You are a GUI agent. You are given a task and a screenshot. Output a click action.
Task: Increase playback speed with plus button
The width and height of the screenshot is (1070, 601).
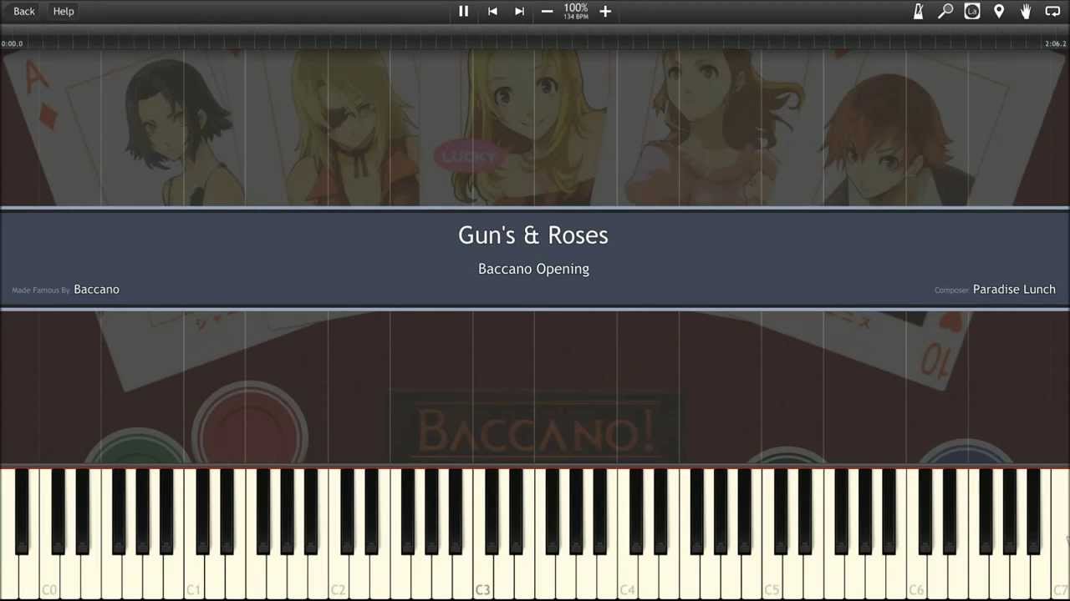[x=605, y=12]
